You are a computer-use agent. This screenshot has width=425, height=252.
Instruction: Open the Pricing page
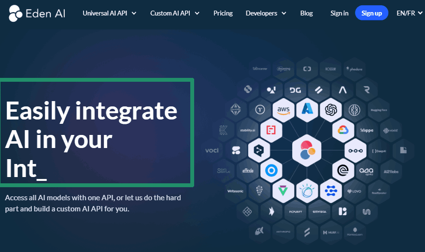pyautogui.click(x=223, y=13)
